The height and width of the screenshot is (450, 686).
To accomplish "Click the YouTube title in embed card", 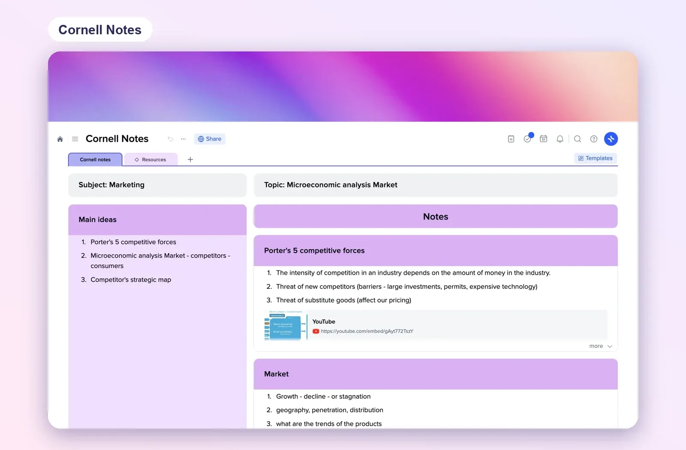I will coord(324,322).
